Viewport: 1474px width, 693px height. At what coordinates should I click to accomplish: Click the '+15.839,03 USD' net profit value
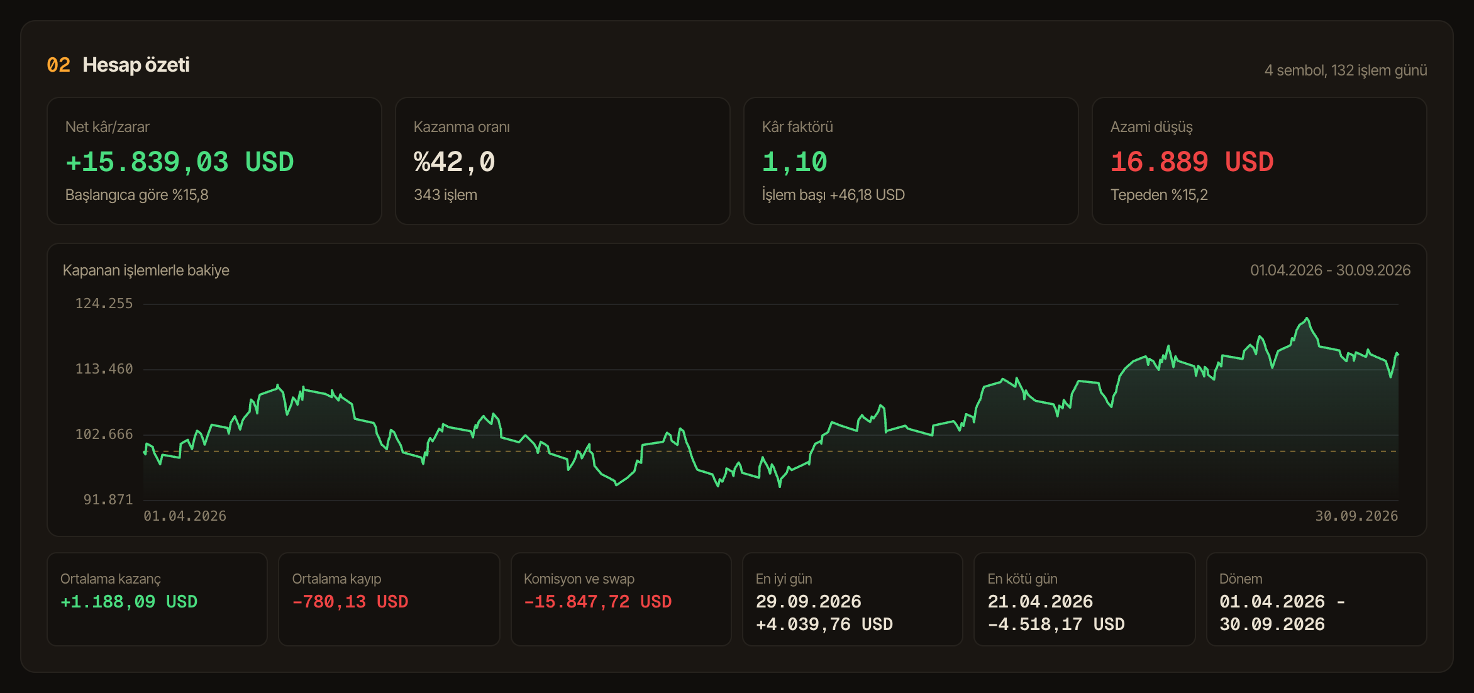point(179,162)
